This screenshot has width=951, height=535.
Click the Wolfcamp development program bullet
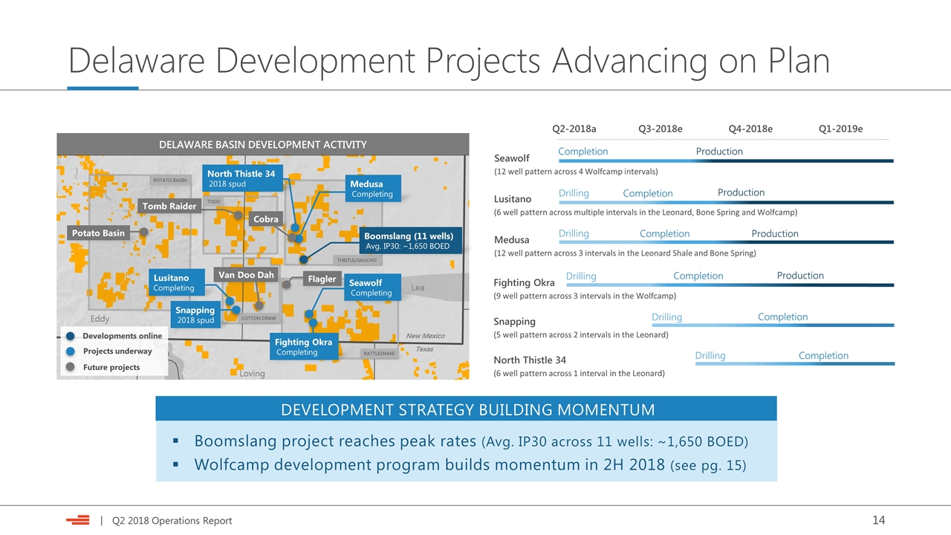pyautogui.click(x=470, y=465)
